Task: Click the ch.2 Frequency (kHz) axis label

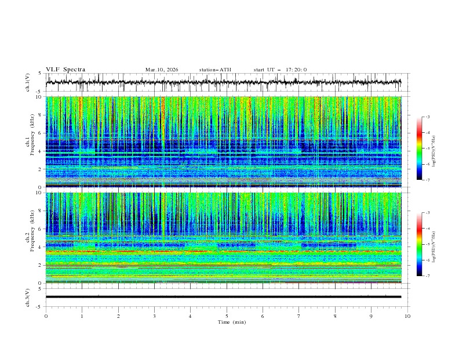Action: coord(30,230)
